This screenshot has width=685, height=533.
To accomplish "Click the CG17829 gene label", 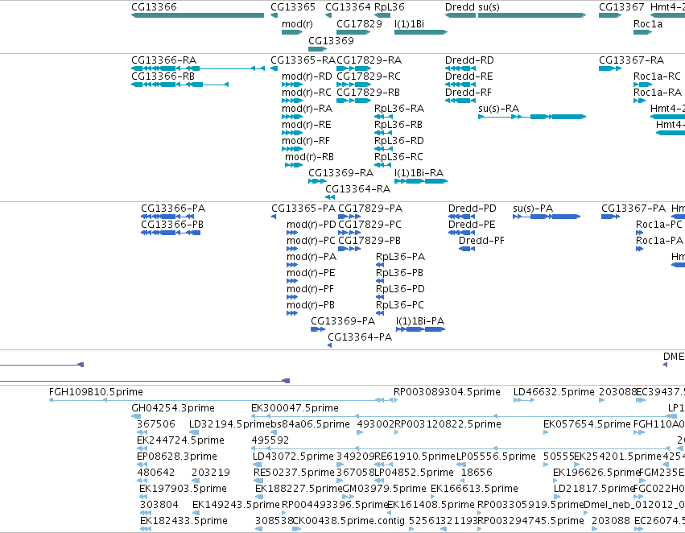I will (x=359, y=23).
